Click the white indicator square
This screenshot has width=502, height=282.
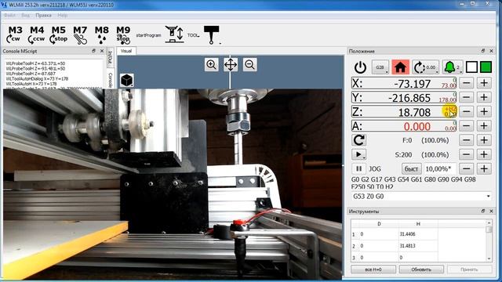click(x=471, y=67)
